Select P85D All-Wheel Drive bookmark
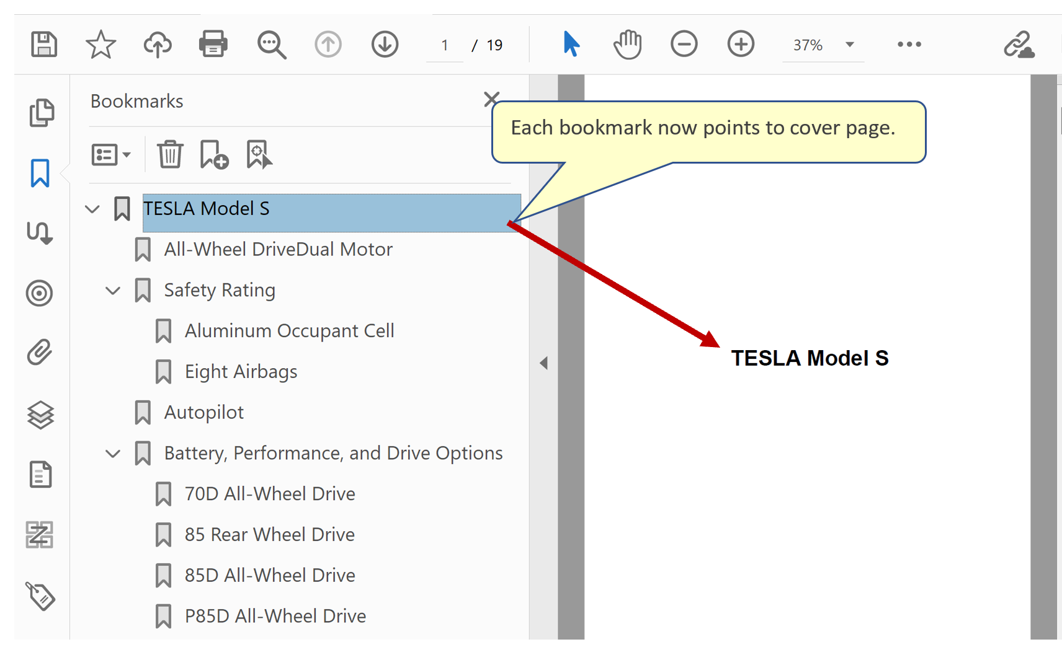The height and width of the screenshot is (647, 1062). pos(275,616)
